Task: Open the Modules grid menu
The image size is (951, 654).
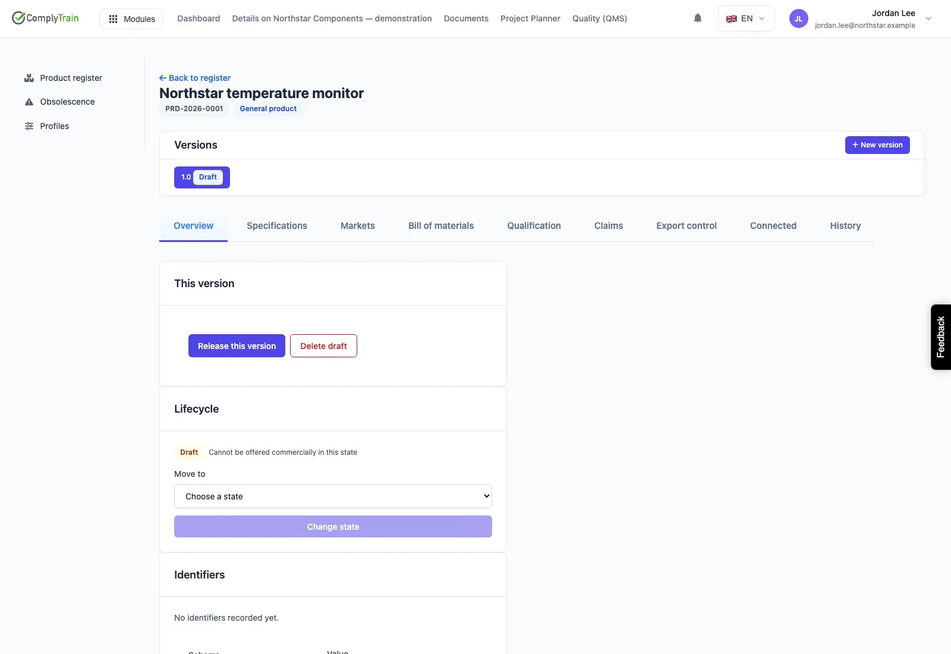Action: (131, 18)
